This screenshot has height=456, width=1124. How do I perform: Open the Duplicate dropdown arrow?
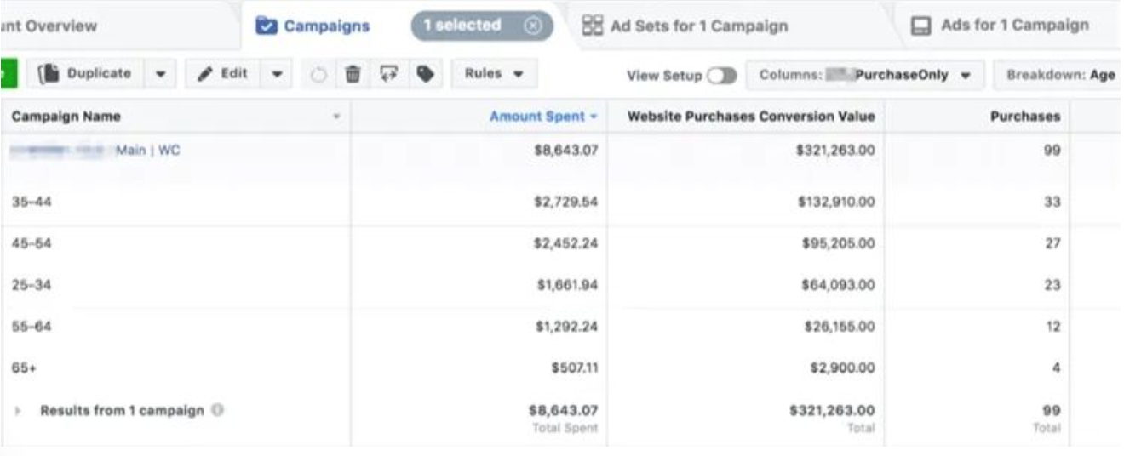coord(160,74)
